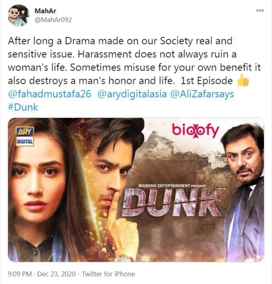Select the #Dunk hashtag
The image size is (272, 284).
[x=23, y=107]
